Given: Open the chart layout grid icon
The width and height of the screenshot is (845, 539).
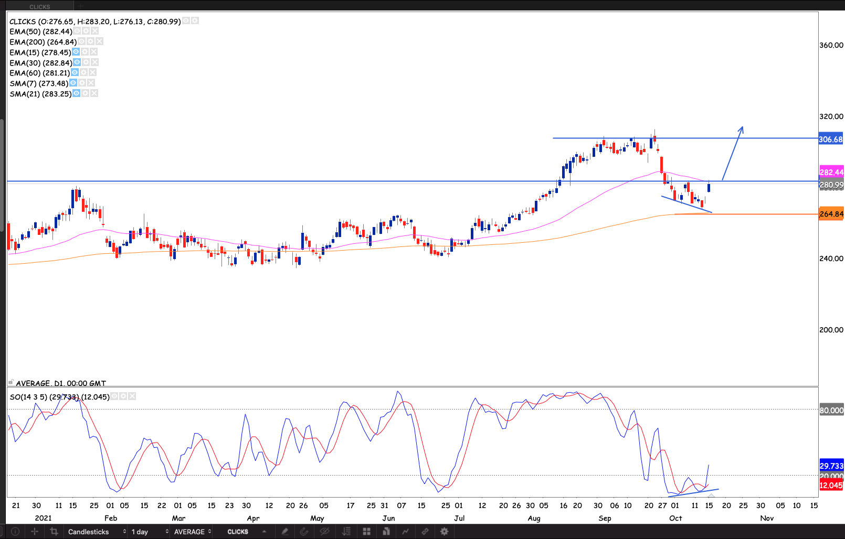Looking at the screenshot, I should [366, 532].
